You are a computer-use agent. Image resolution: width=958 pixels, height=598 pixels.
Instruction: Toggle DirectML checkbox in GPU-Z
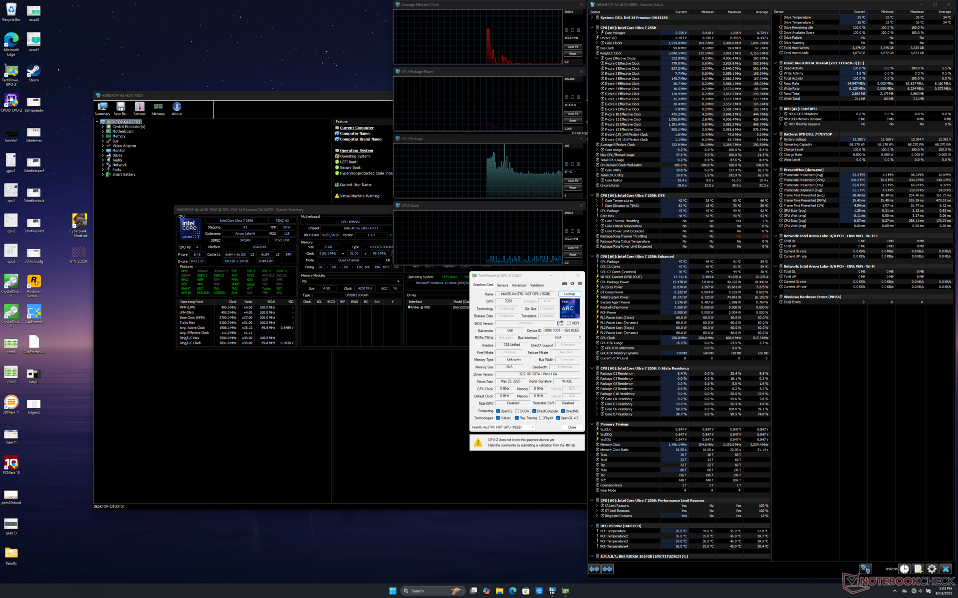coord(563,411)
